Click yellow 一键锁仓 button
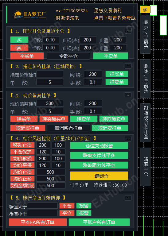Image resolution: width=168 pixels, height=236 pixels. [x=99, y=176]
